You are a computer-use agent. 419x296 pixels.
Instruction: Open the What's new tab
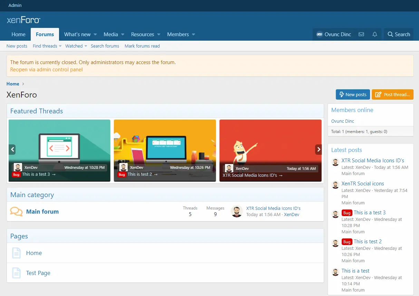click(x=77, y=34)
